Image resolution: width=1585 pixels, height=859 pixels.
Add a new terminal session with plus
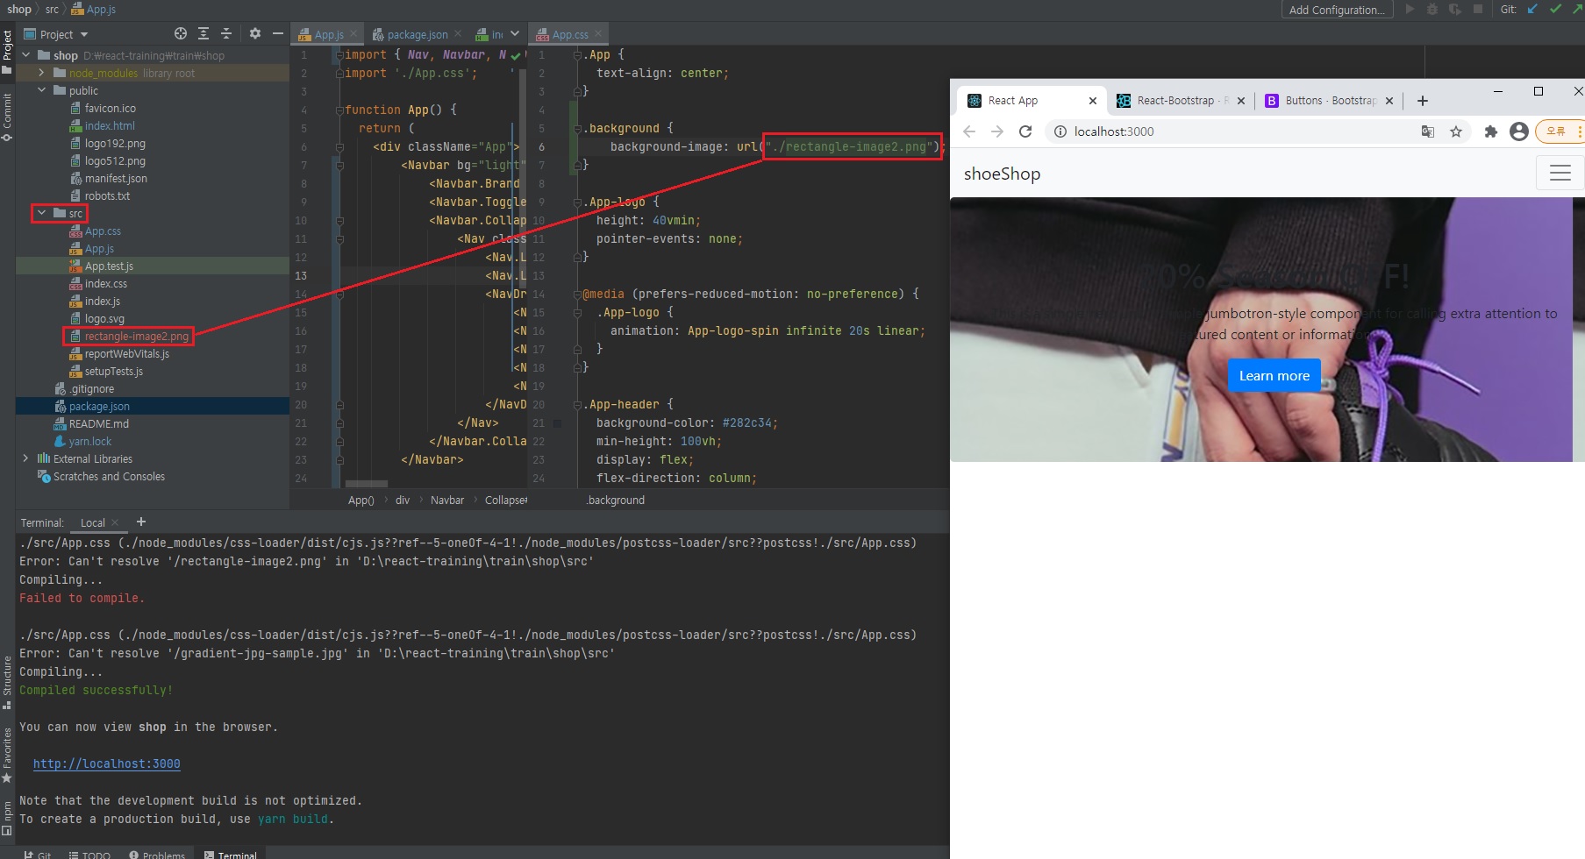pos(140,522)
